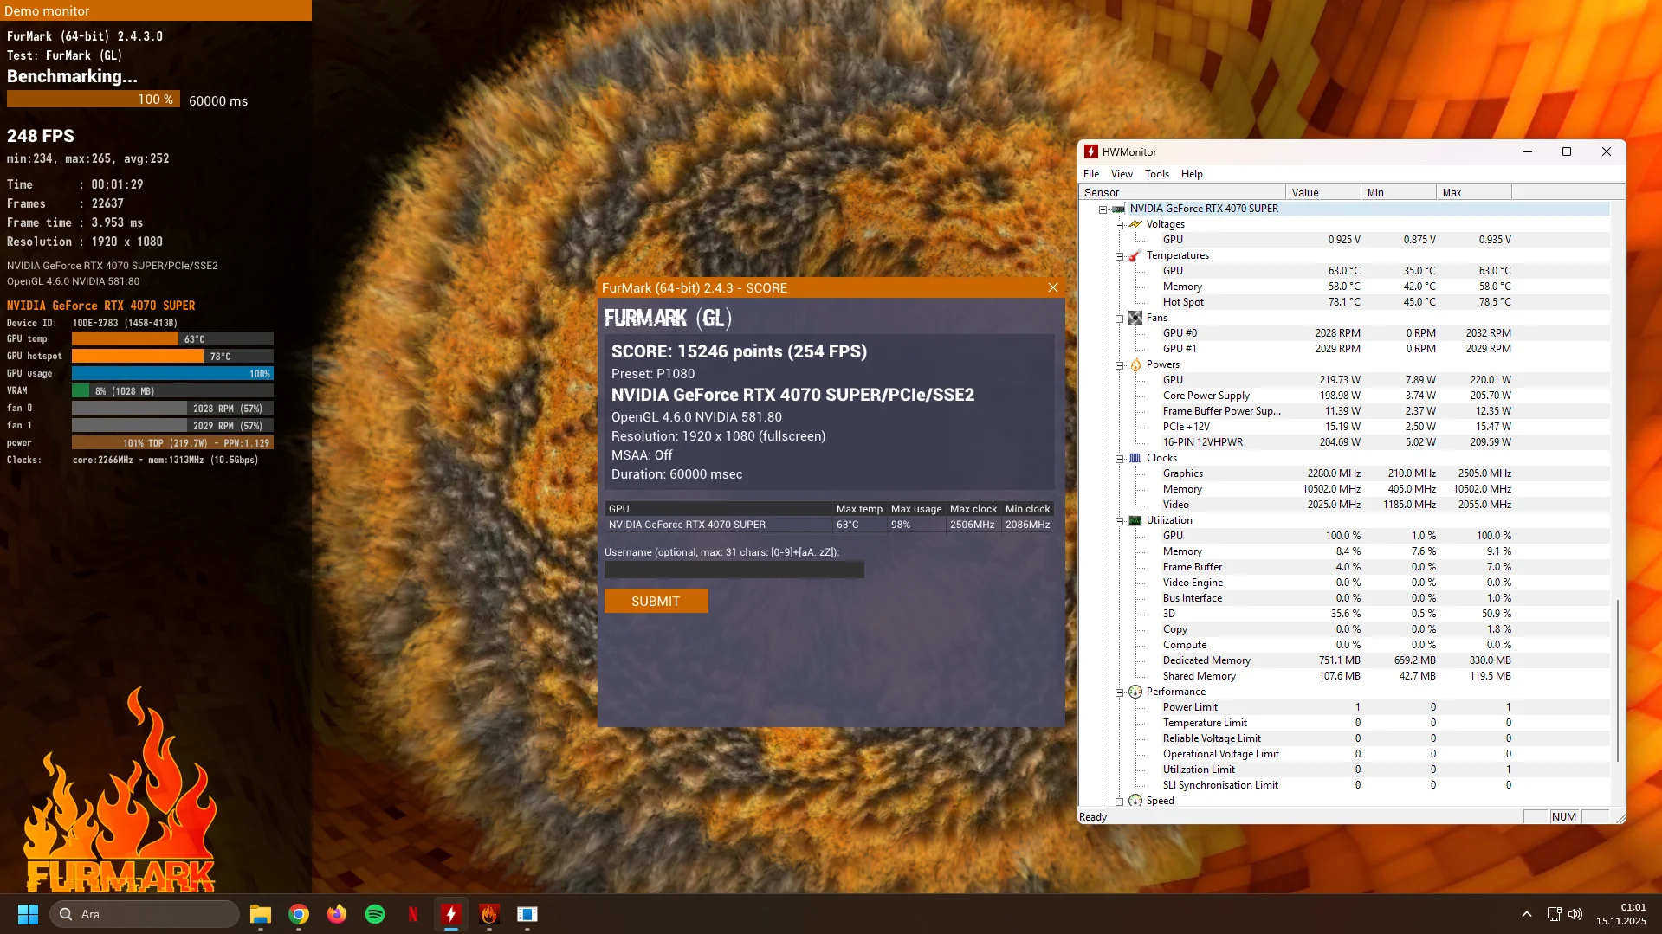Launch Spotify from the taskbar
The image size is (1662, 934).
pos(375,914)
